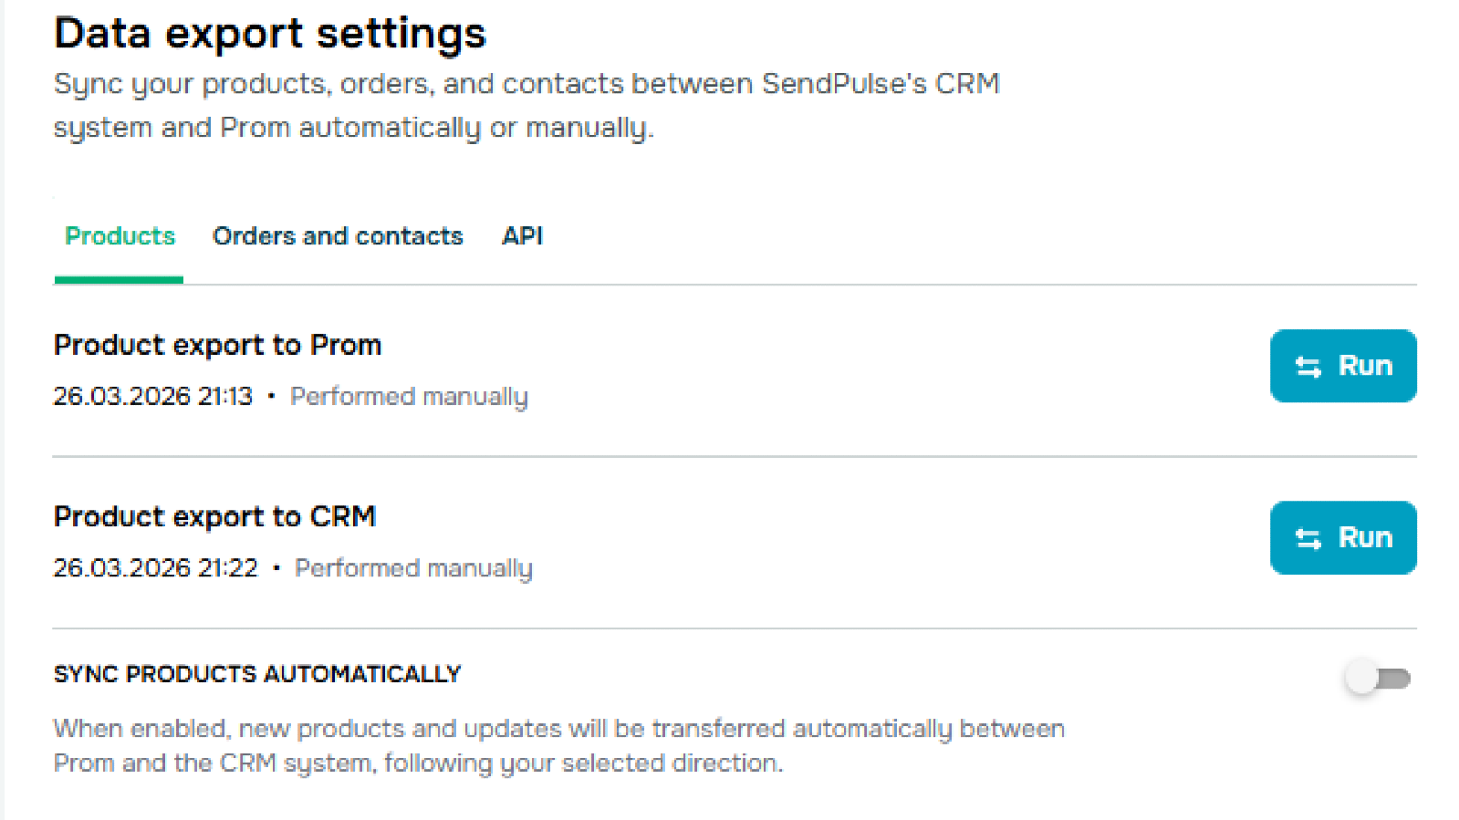Run the Product export to CRM
1459x820 pixels.
(x=1342, y=538)
